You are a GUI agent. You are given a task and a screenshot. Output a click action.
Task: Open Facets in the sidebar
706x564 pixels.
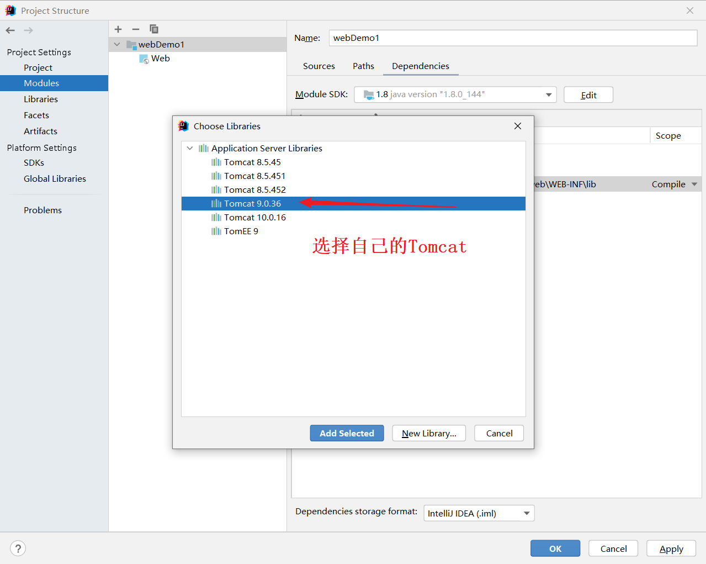tap(36, 115)
